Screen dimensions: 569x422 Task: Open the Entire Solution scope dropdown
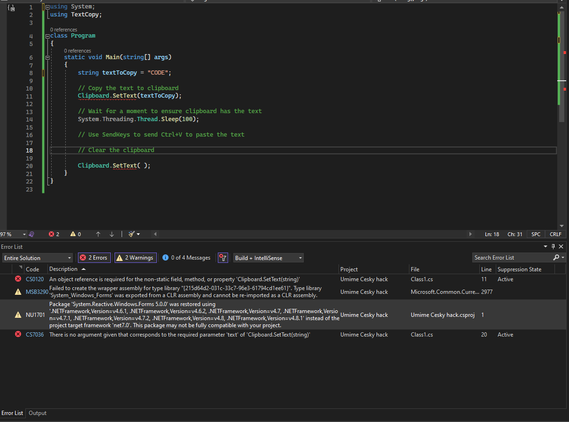38,258
